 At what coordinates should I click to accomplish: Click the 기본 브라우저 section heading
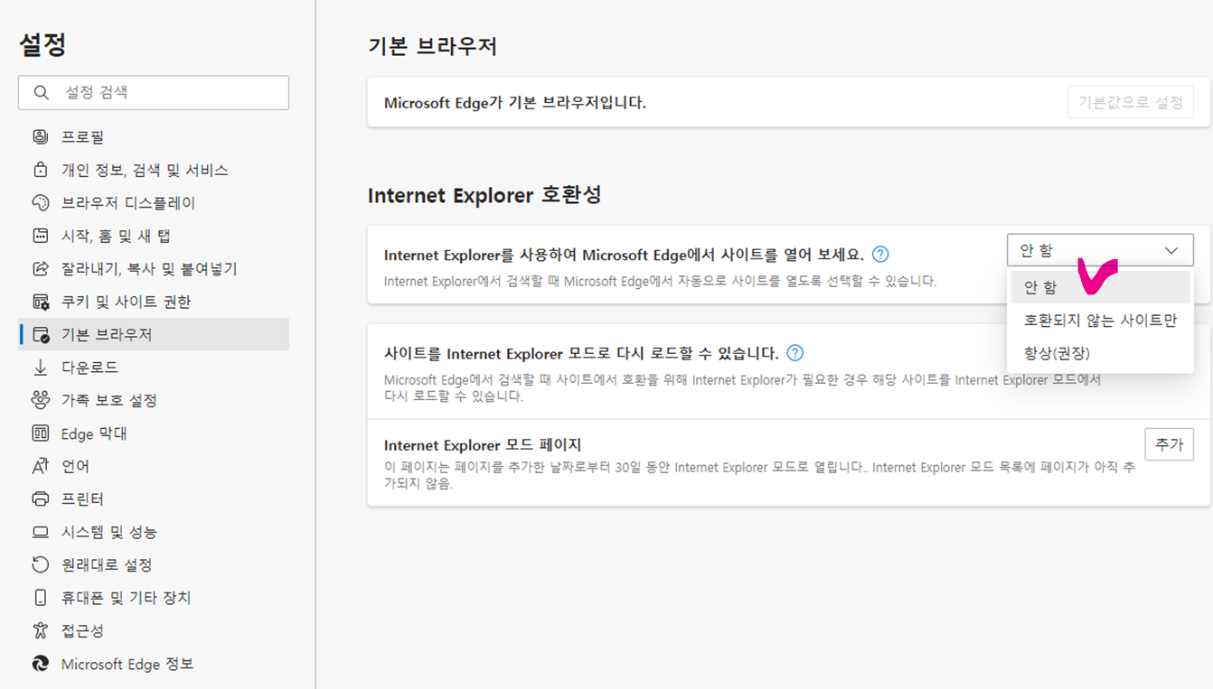click(x=433, y=46)
